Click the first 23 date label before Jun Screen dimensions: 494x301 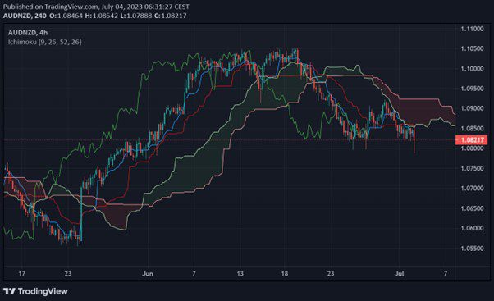[68, 274]
